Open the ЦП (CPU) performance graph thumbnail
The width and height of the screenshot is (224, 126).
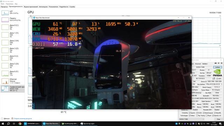[x=5, y=13]
